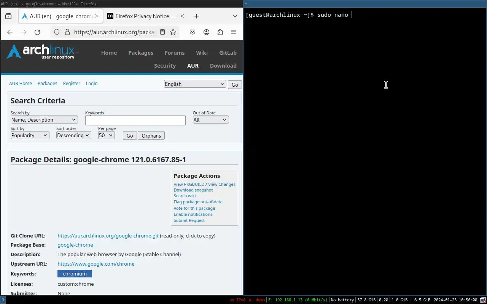Viewport: 487px width, 304px height.
Task: Close the Firefox Privacy Notice tab
Action: tap(182, 16)
